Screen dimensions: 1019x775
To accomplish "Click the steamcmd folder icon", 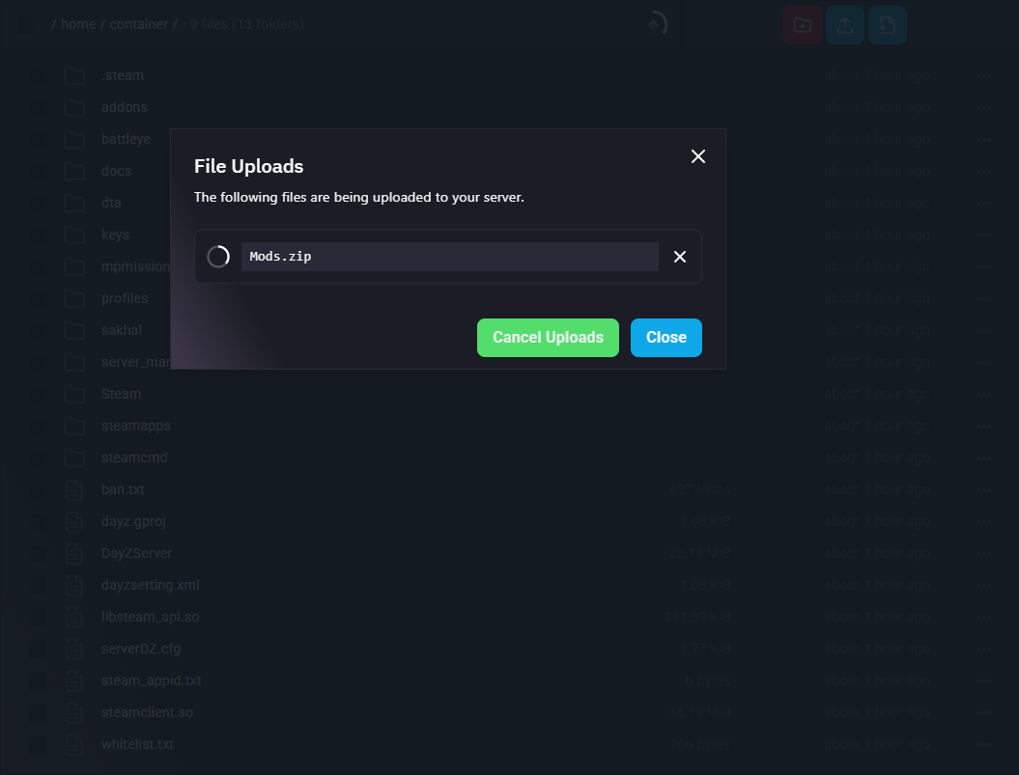I will pos(74,457).
